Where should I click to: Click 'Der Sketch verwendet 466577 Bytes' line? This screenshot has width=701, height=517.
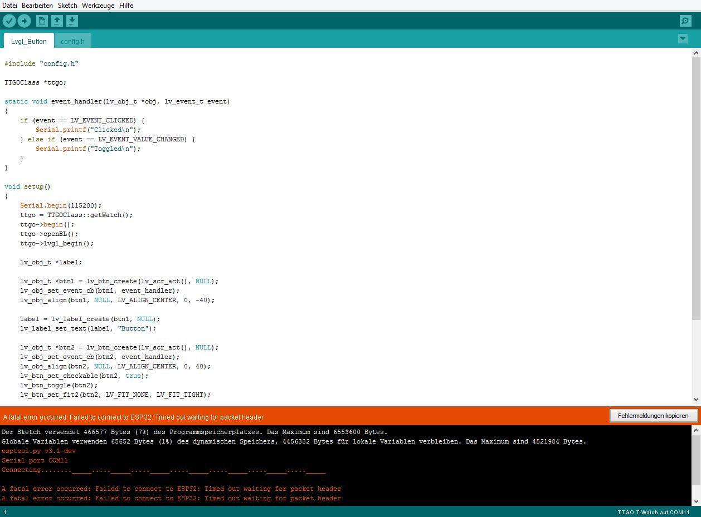(194, 432)
